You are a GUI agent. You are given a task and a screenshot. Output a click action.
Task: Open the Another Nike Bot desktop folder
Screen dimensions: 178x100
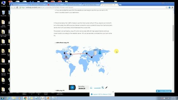[3, 33]
